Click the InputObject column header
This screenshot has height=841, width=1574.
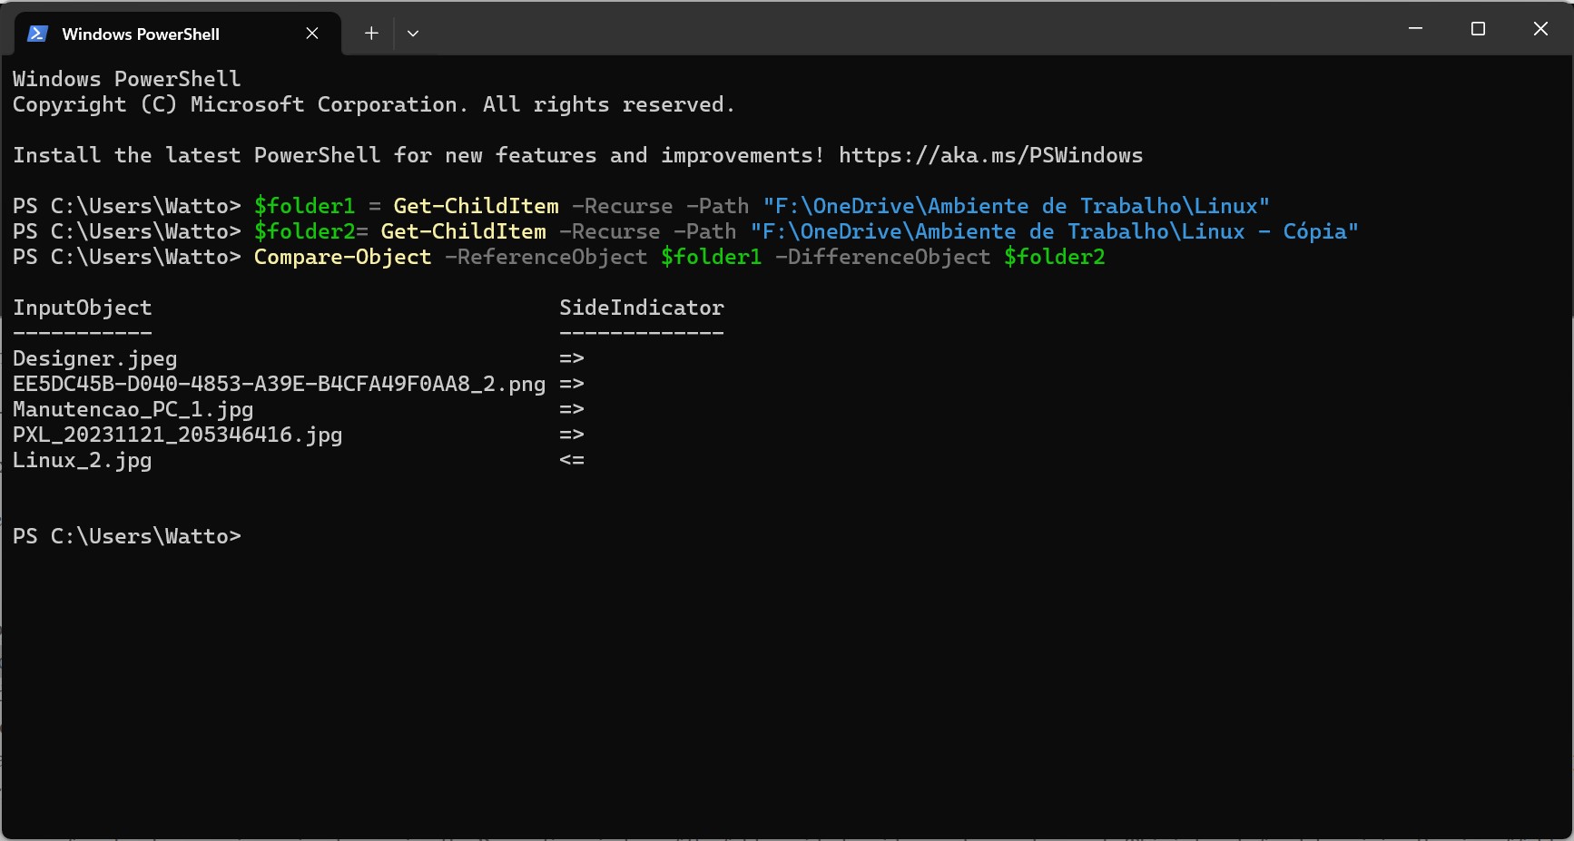pos(82,308)
